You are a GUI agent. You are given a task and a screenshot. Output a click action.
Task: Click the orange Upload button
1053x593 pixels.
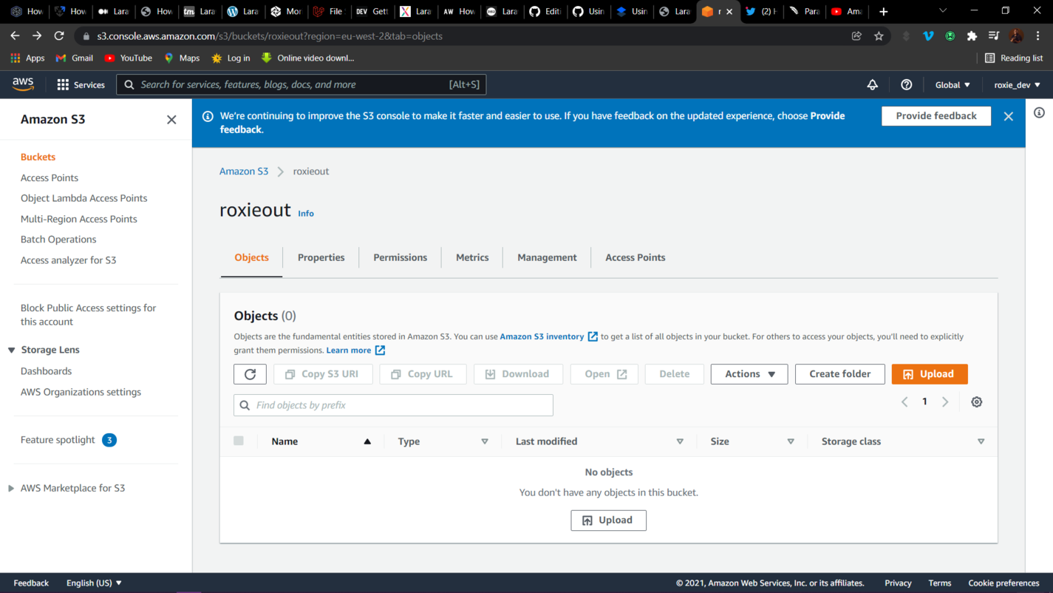click(929, 374)
